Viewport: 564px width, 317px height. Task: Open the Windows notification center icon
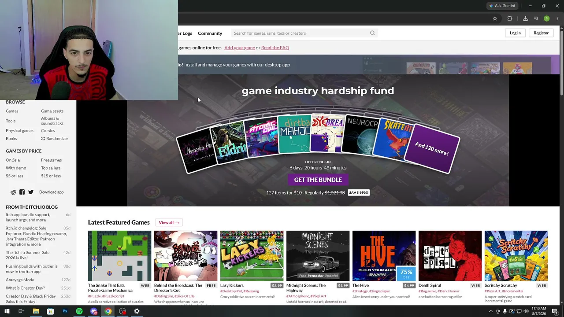(555, 311)
